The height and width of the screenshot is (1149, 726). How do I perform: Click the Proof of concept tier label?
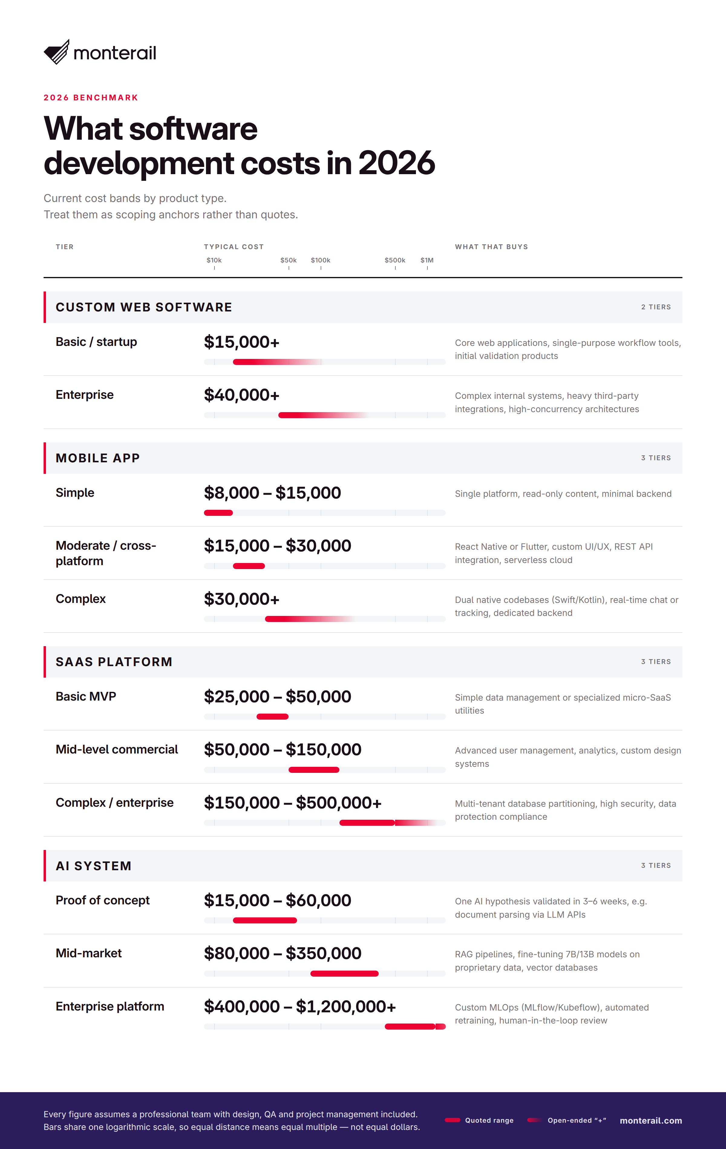(103, 900)
